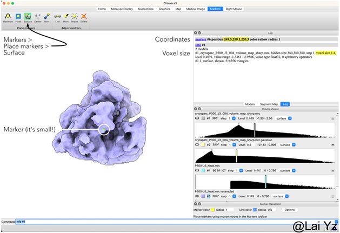Image resolution: width=340 pixels, height=233 pixels.
Task: Switch to the Right Mouse tab
Action: click(234, 9)
